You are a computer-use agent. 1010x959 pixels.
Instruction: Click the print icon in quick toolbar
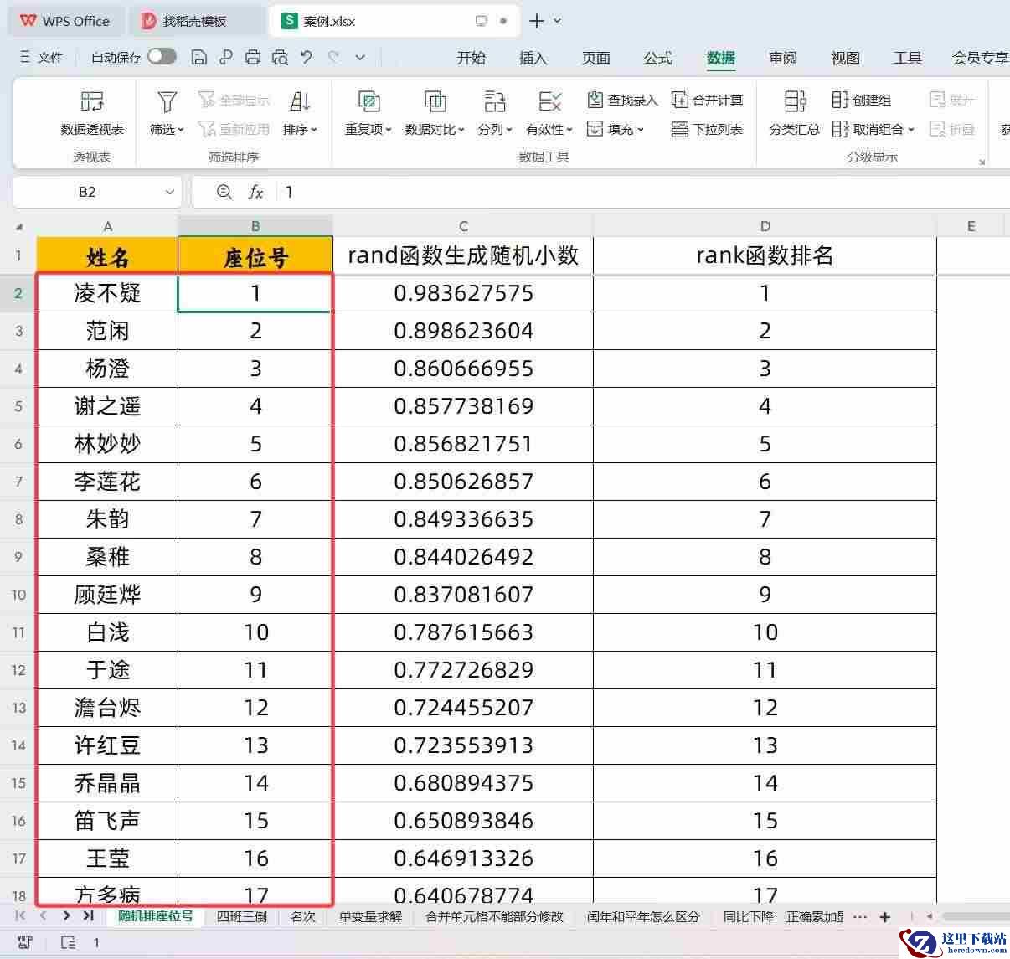pos(253,57)
